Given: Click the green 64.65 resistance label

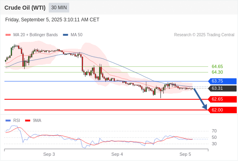Looking at the screenshot, I should [x=217, y=66].
